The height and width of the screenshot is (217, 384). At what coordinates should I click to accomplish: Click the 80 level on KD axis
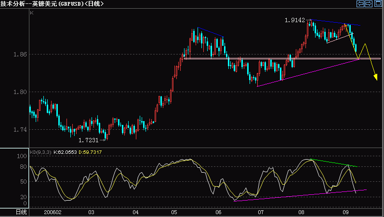point(23,167)
